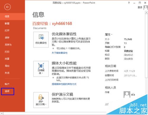Maximize the PowerPoint window
The width and height of the screenshot is (148, 115).
click(x=140, y=3)
